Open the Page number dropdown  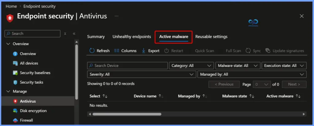262,84
